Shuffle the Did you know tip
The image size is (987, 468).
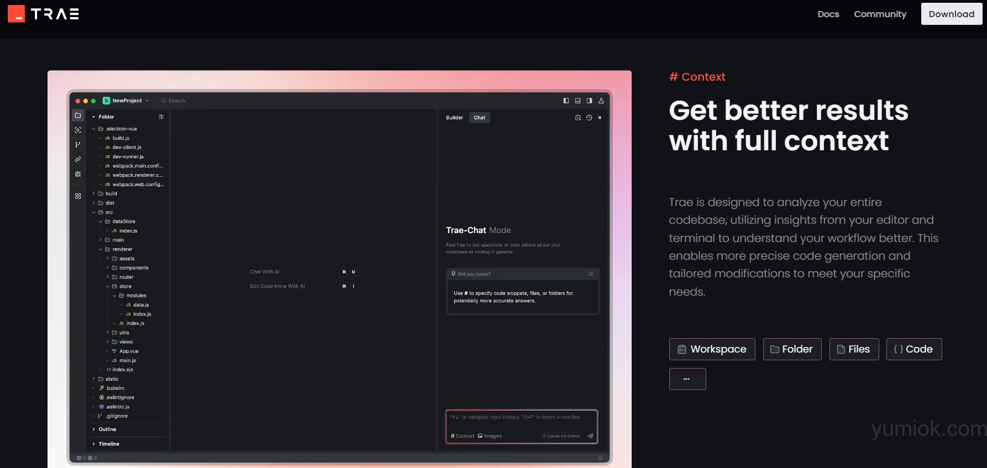point(590,274)
